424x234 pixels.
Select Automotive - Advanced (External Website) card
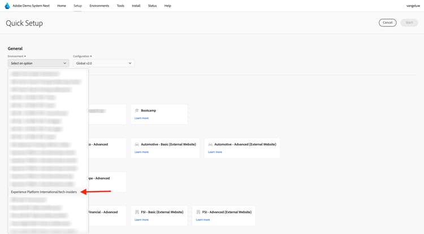point(242,148)
